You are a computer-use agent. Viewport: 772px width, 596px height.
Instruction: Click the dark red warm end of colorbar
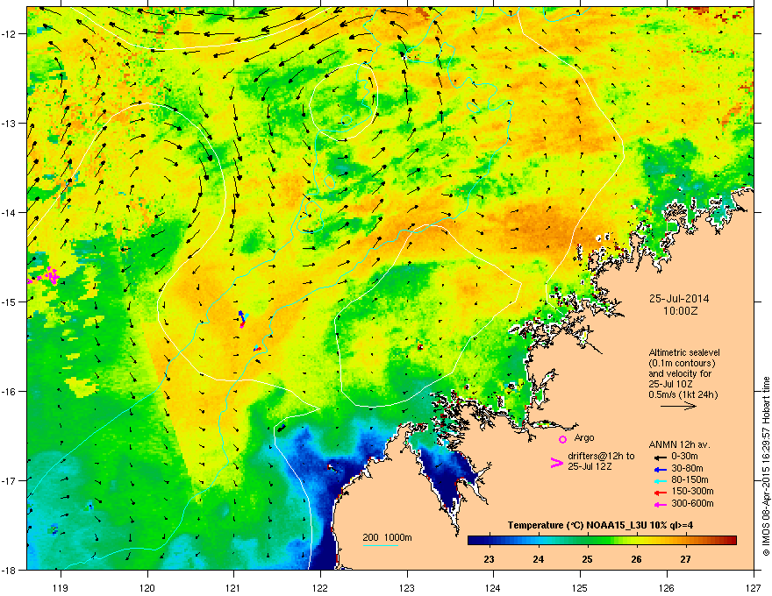(731, 541)
